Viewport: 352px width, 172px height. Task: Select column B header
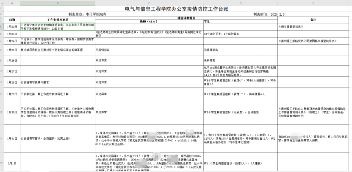coord(58,3)
